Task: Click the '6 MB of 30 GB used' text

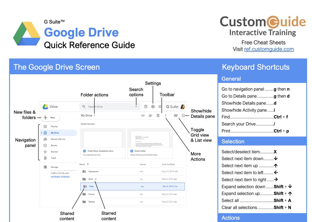Action: pos(60,173)
